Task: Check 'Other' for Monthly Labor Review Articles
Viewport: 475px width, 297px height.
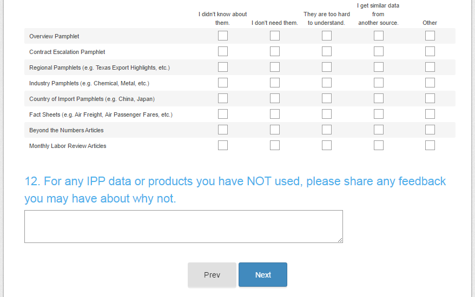Action: (430, 145)
